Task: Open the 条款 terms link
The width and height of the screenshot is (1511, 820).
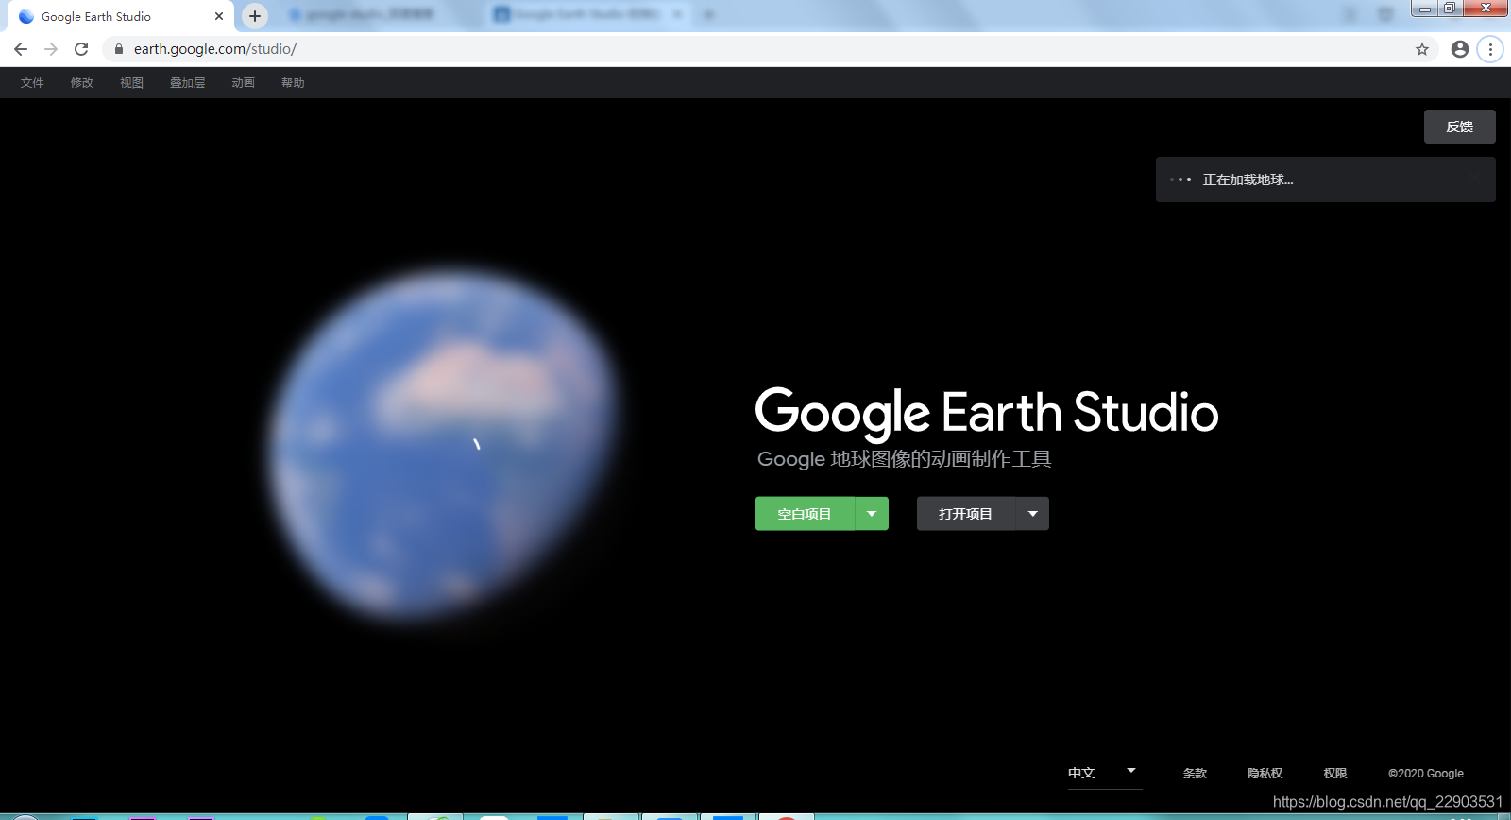Action: click(x=1196, y=774)
